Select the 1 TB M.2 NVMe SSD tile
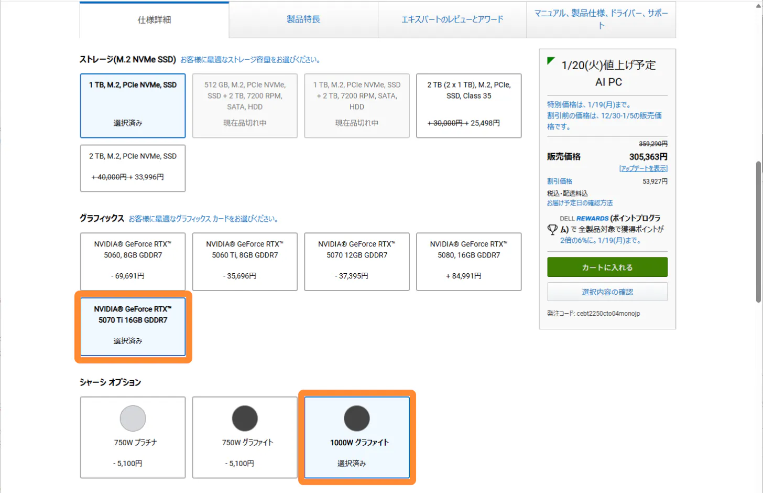 click(x=133, y=105)
